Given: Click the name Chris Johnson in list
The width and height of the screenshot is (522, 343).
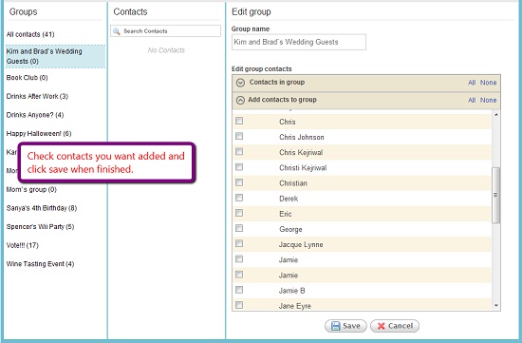Looking at the screenshot, I should pos(302,137).
